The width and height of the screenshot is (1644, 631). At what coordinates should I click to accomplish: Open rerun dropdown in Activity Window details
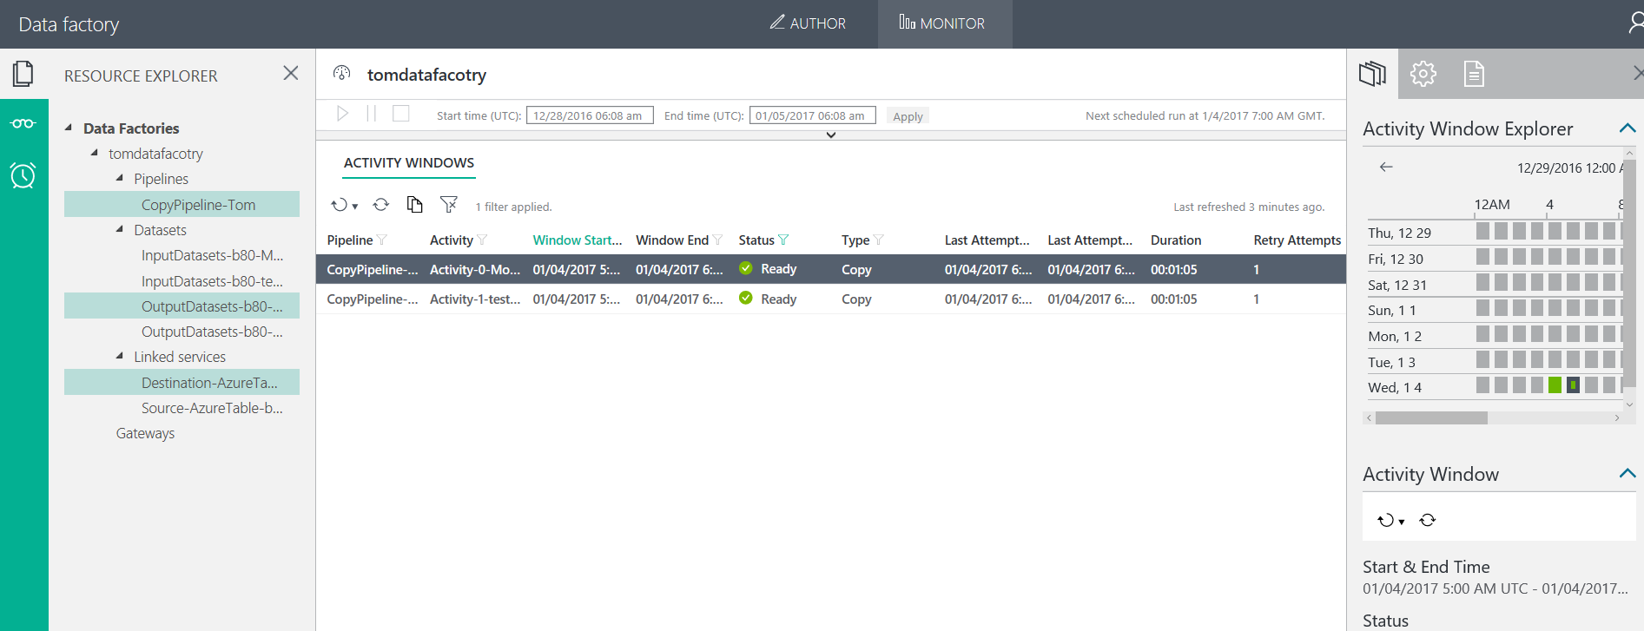click(1390, 520)
